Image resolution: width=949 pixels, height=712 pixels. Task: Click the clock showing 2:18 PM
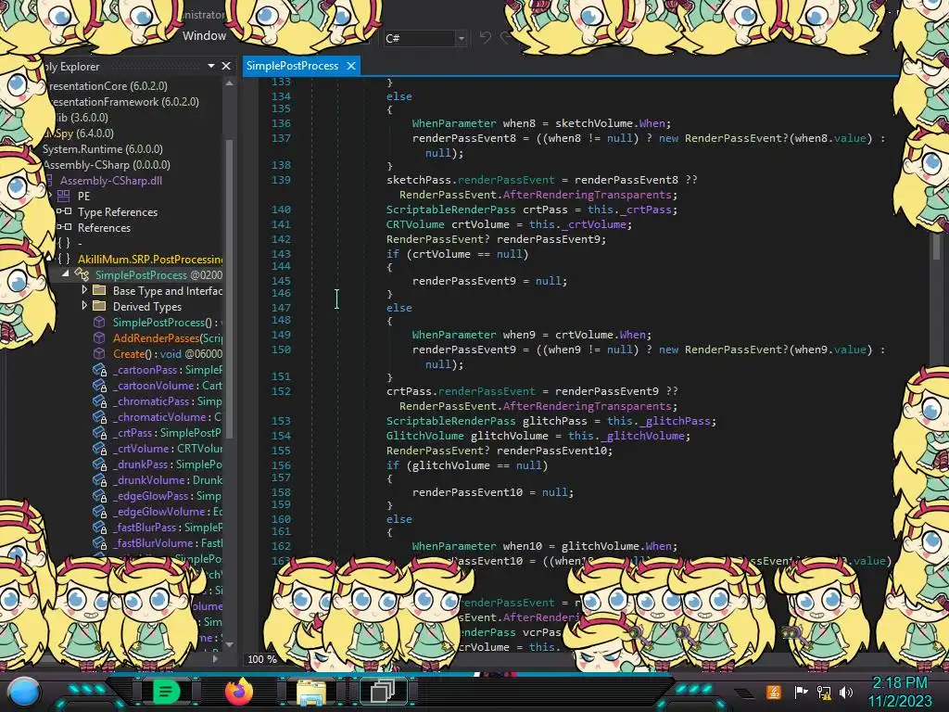click(x=899, y=683)
